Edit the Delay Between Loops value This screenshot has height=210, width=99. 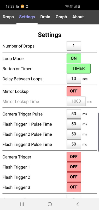(x=74, y=78)
